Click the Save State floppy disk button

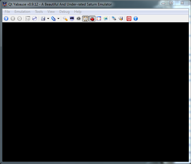[x=43, y=19]
